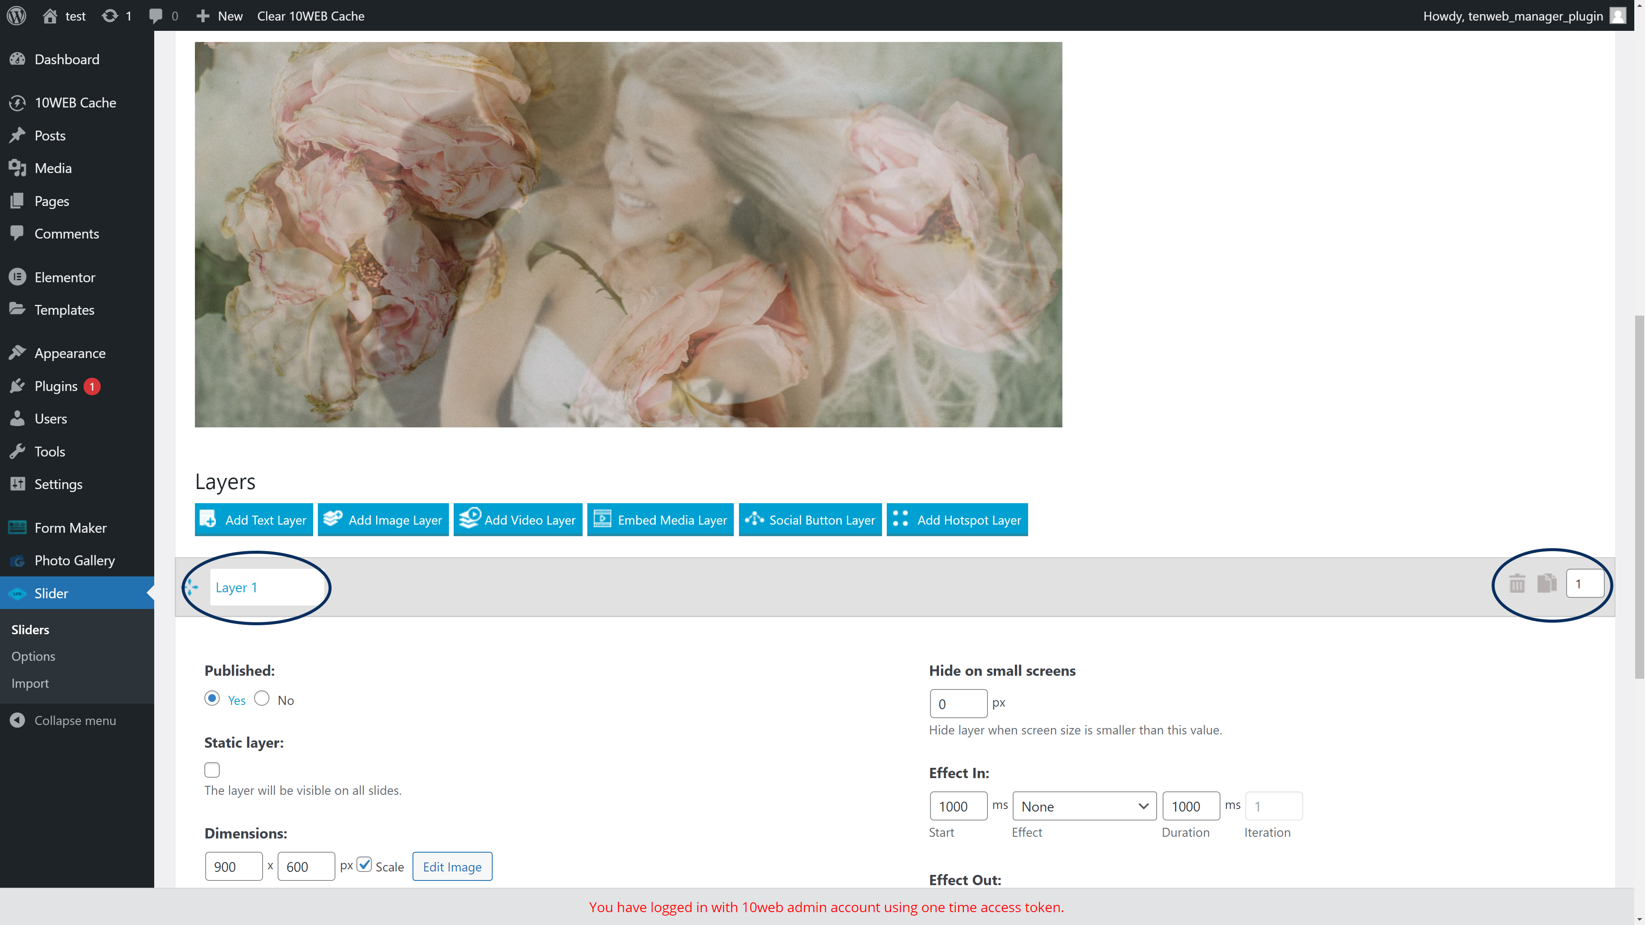Click the Edit Image button
Screen dimensions: 1645x925
452,866
